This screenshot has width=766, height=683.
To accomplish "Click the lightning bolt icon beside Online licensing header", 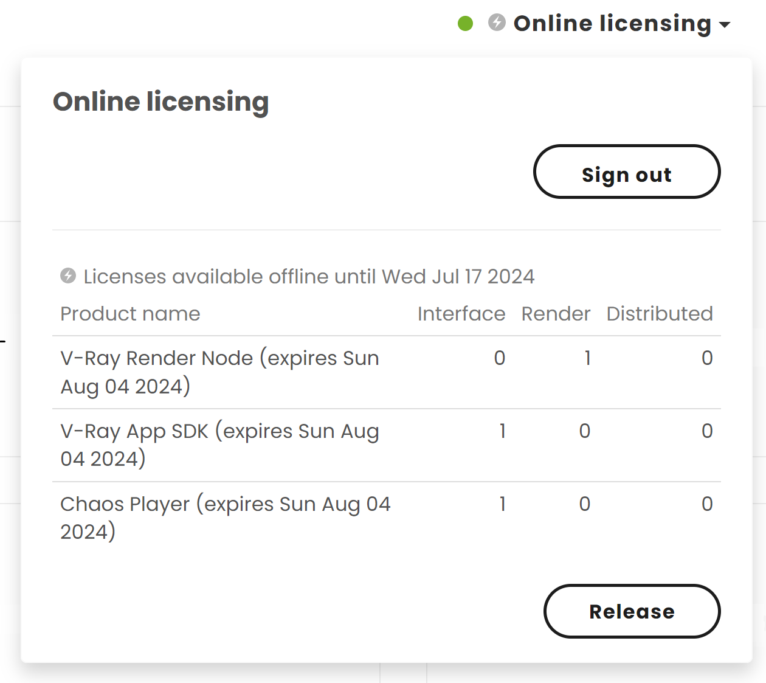I will 497,23.
